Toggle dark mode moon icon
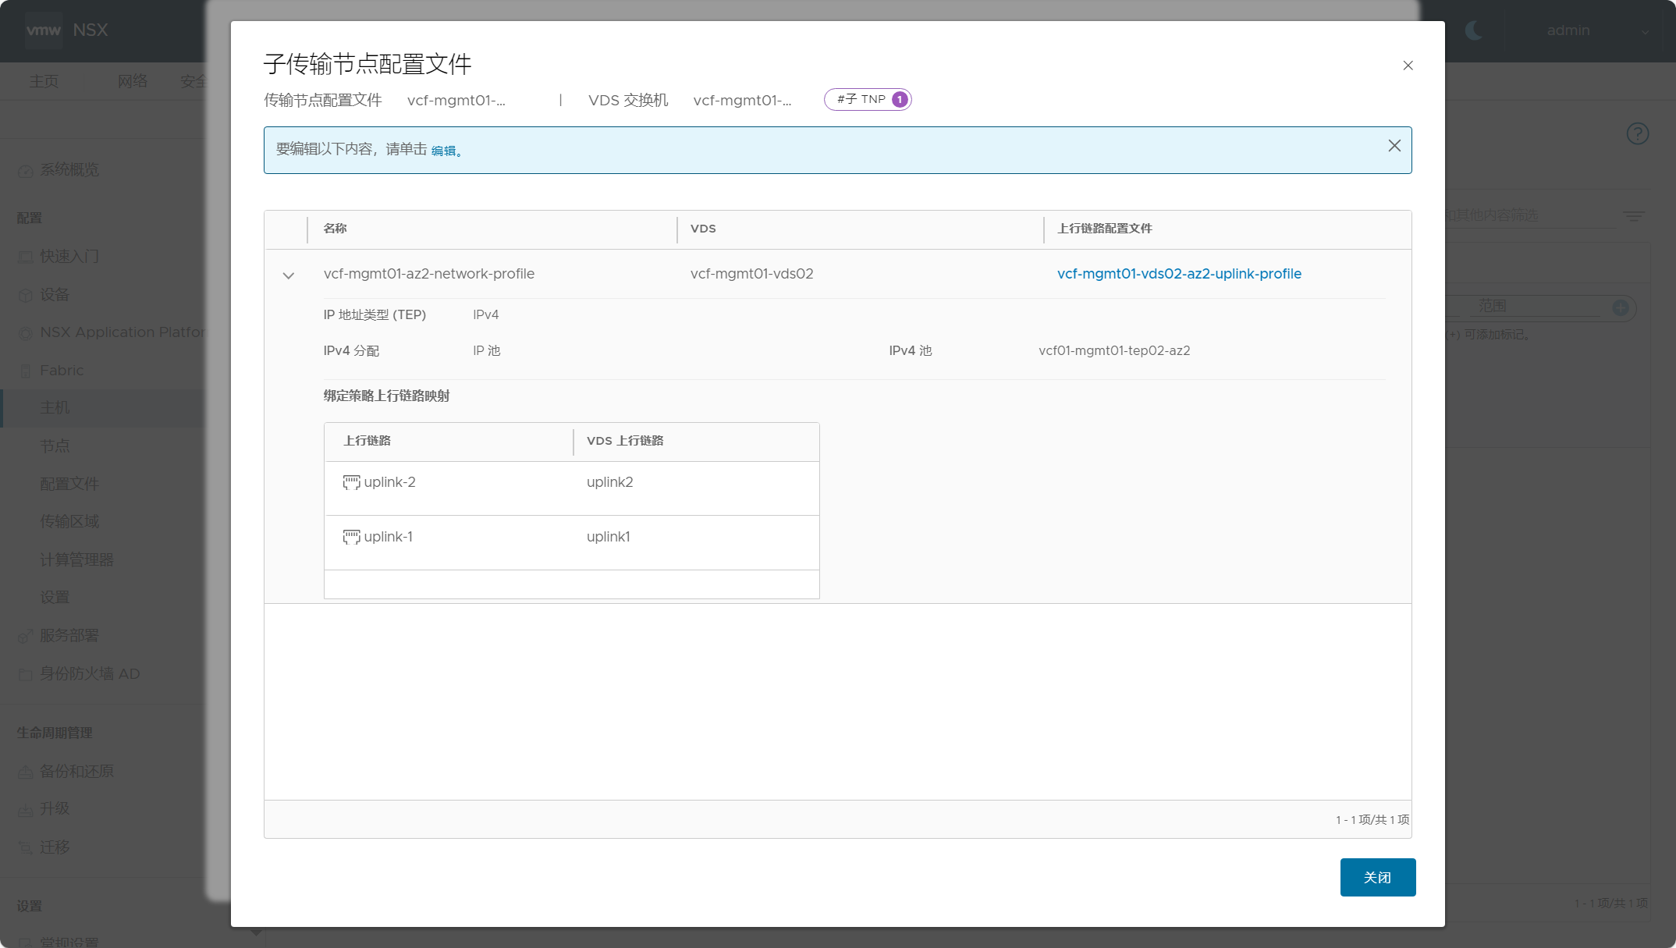1676x948 pixels. pyautogui.click(x=1473, y=30)
